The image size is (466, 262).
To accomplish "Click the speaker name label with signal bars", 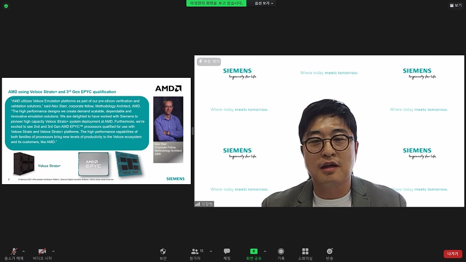I will (204, 204).
